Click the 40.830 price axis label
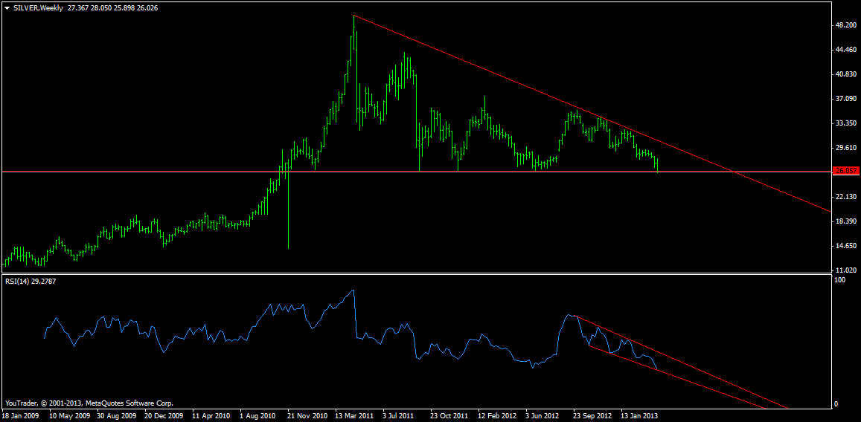Viewport: 861px width, 422px height. 846,74
